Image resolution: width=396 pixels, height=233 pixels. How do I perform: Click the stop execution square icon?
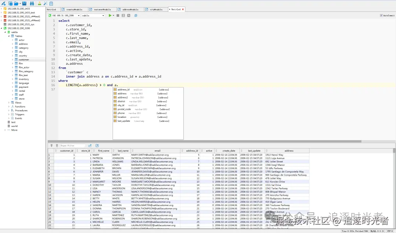[x=118, y=16]
